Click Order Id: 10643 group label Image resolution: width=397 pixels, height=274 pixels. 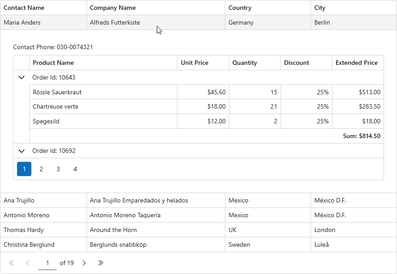tap(54, 77)
